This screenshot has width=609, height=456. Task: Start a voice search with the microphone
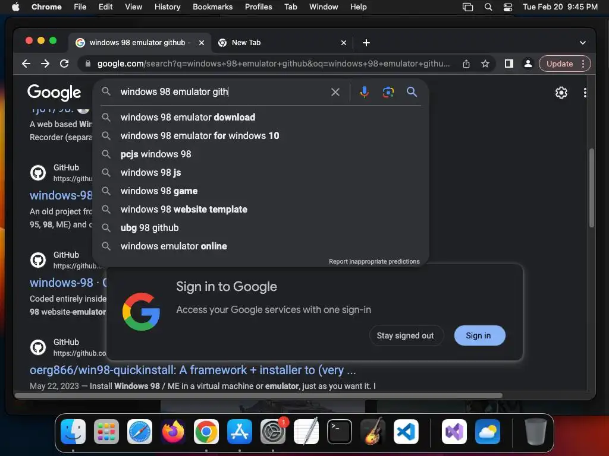365,92
